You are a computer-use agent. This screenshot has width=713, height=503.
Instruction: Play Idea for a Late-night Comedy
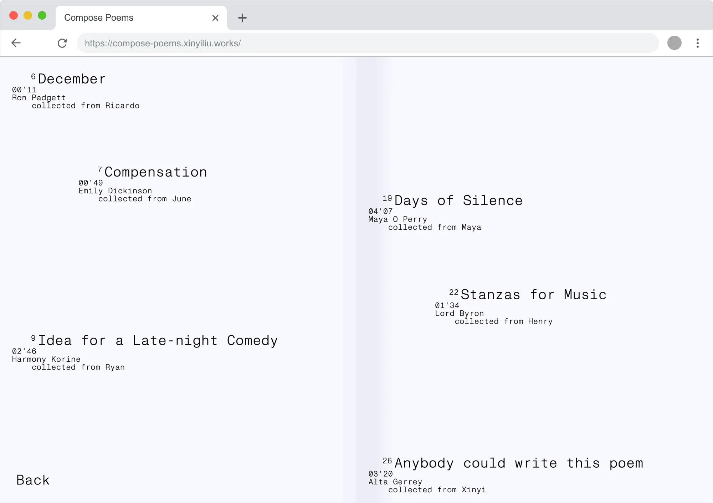click(x=158, y=340)
